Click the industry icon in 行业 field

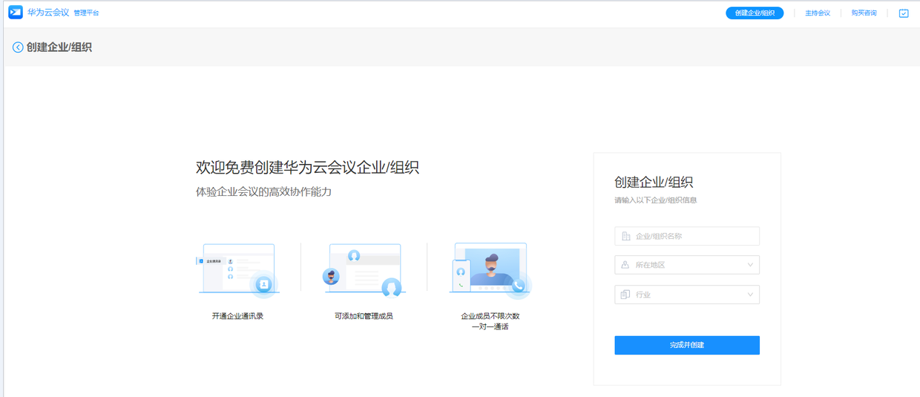(625, 295)
